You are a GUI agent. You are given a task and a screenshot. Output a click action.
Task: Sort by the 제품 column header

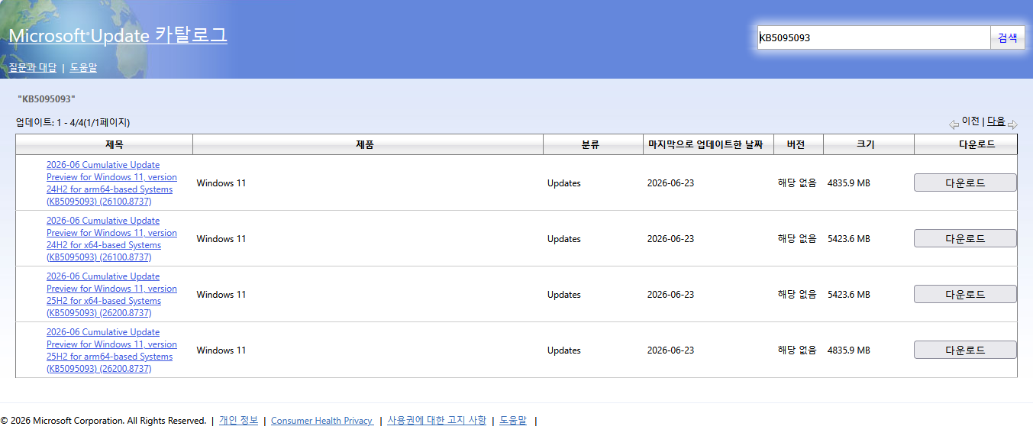tap(368, 144)
